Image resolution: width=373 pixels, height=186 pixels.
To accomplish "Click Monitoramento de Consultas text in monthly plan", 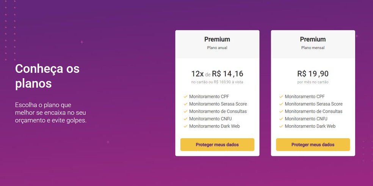I will [313, 112].
